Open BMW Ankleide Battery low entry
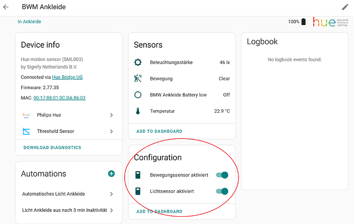The image size is (354, 224). coord(182,95)
